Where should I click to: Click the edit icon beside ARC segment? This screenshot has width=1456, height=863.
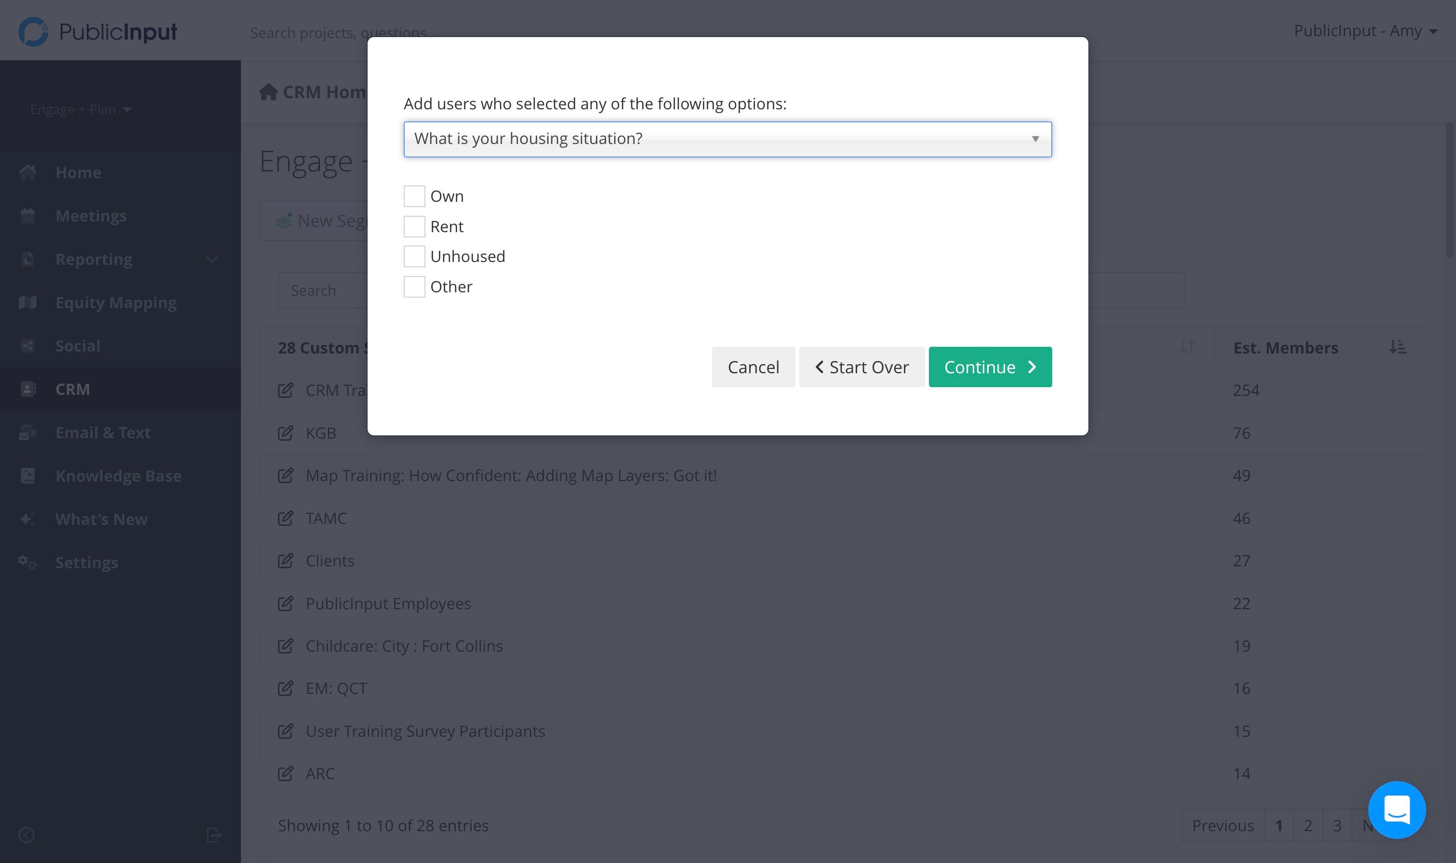point(285,773)
